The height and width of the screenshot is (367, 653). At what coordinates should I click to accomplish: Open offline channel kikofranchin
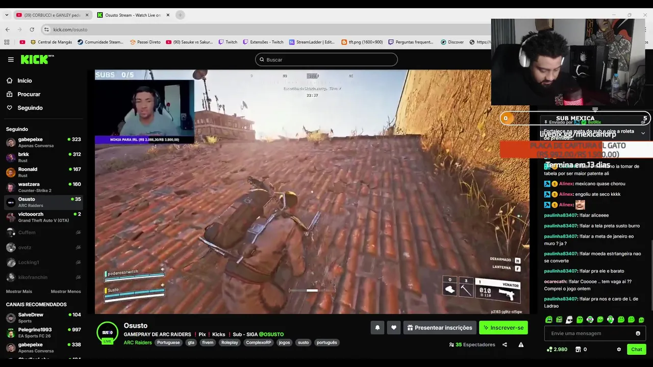(x=43, y=277)
